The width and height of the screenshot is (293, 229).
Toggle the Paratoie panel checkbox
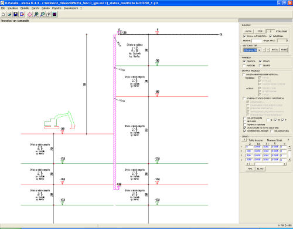[x=244, y=66]
